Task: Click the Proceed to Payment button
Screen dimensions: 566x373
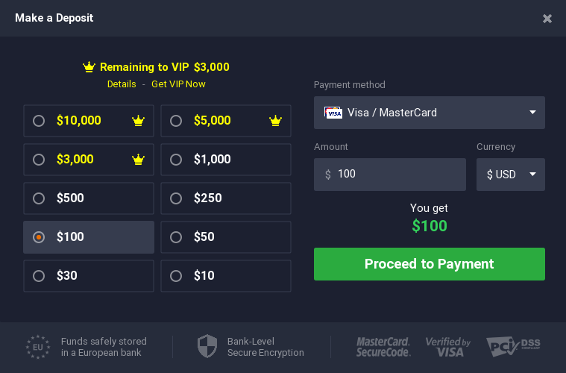Action: point(430,264)
